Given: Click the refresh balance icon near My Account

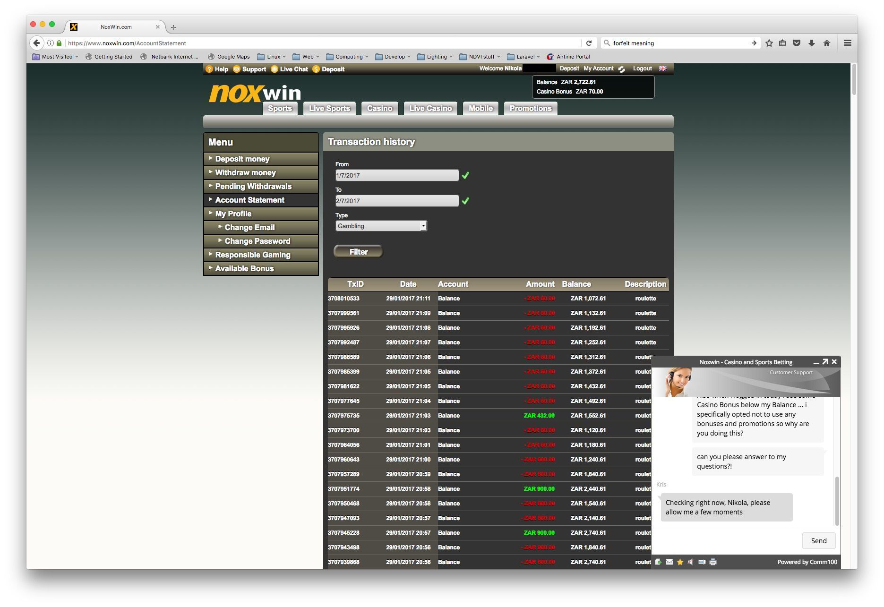Looking at the screenshot, I should (x=622, y=69).
